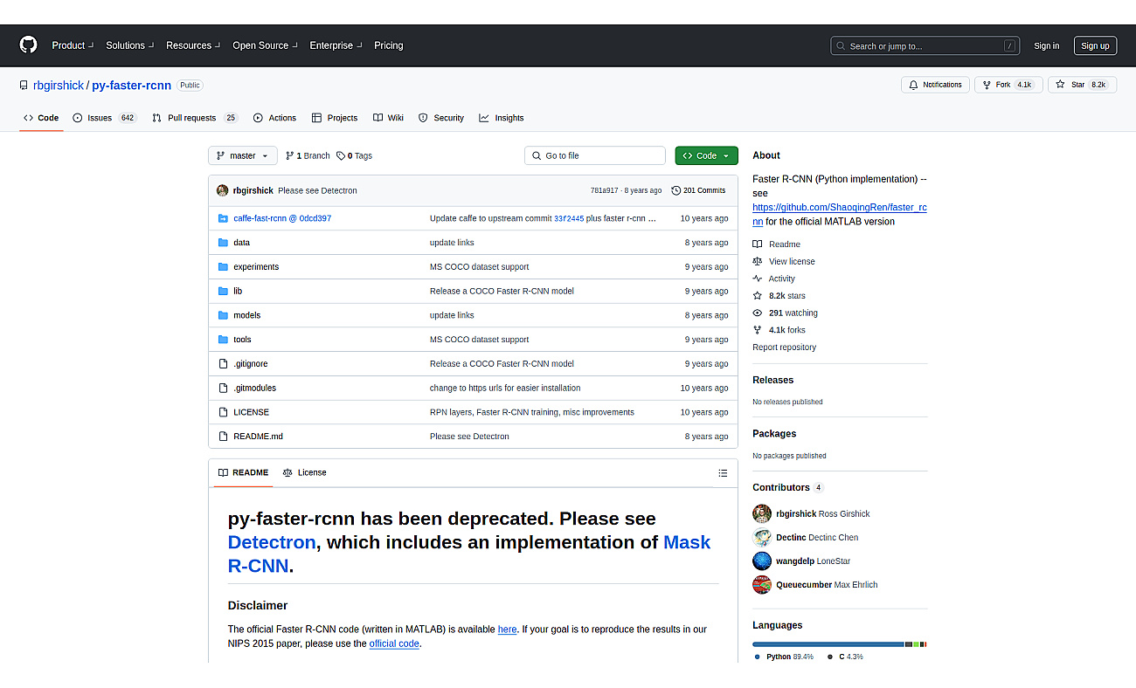Go to the Pricing page
1136x688 pixels.
pyautogui.click(x=389, y=45)
